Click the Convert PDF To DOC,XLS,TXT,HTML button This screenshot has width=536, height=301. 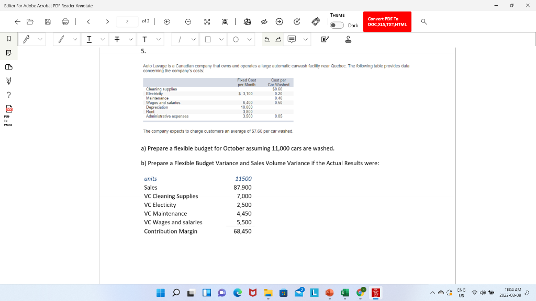click(x=387, y=22)
